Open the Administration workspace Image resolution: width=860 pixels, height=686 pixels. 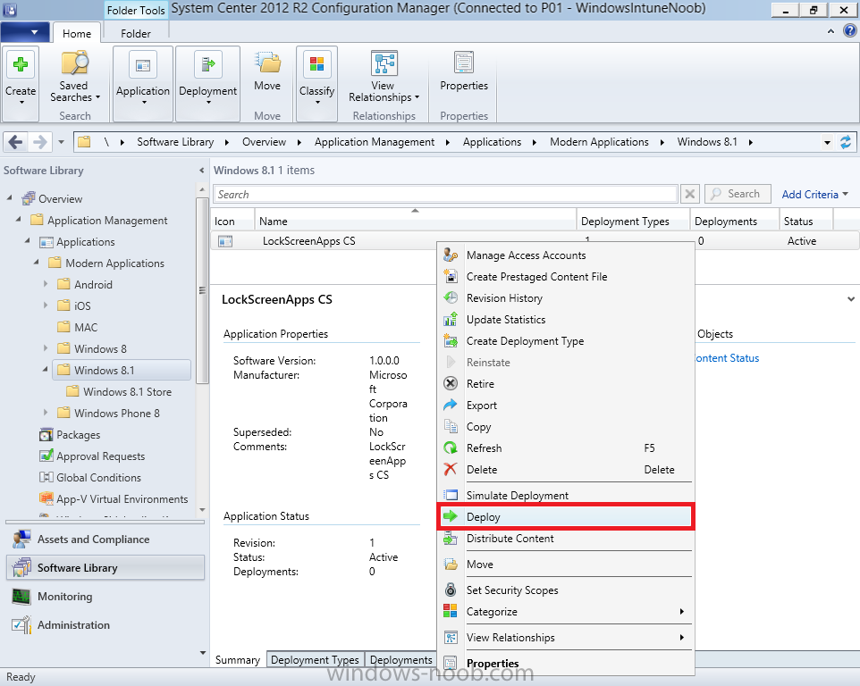[x=105, y=624]
